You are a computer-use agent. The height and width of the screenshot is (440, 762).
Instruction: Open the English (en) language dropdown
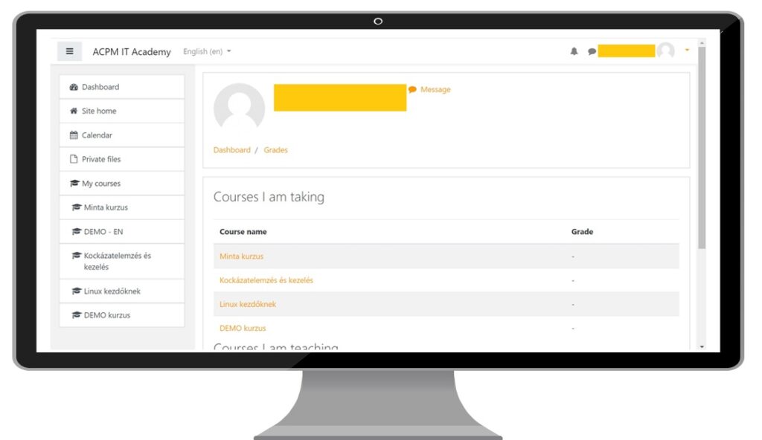coord(207,51)
